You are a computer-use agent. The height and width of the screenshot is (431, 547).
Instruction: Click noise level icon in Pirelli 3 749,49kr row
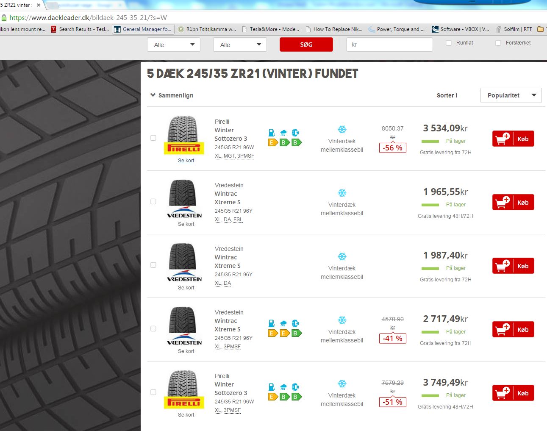(x=295, y=387)
